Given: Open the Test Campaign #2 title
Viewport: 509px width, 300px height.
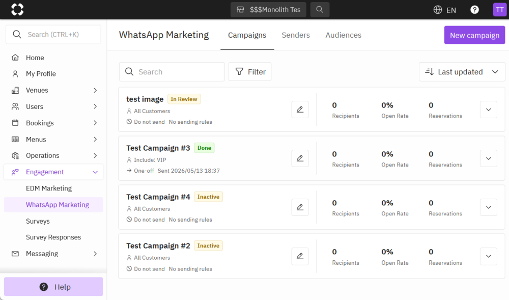Looking at the screenshot, I should (158, 246).
